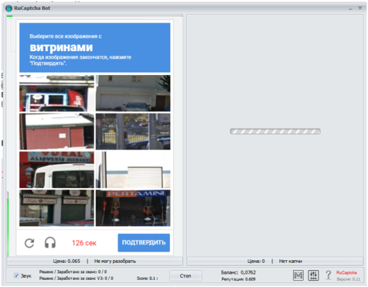Screen dimensions: 368x287
Task: Click the captcha refresh arrow icon
Action: [x=30, y=243]
